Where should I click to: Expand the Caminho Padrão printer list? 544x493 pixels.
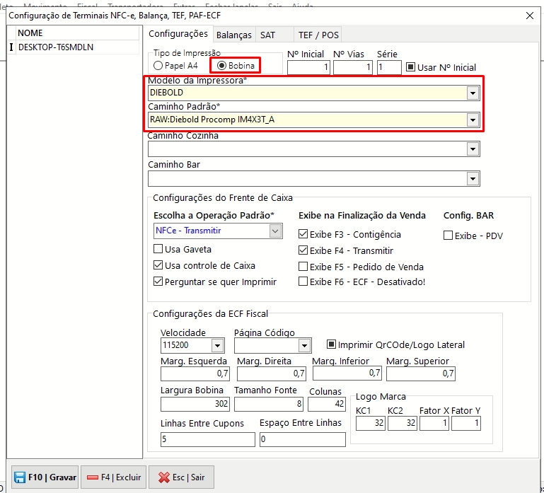click(x=472, y=120)
